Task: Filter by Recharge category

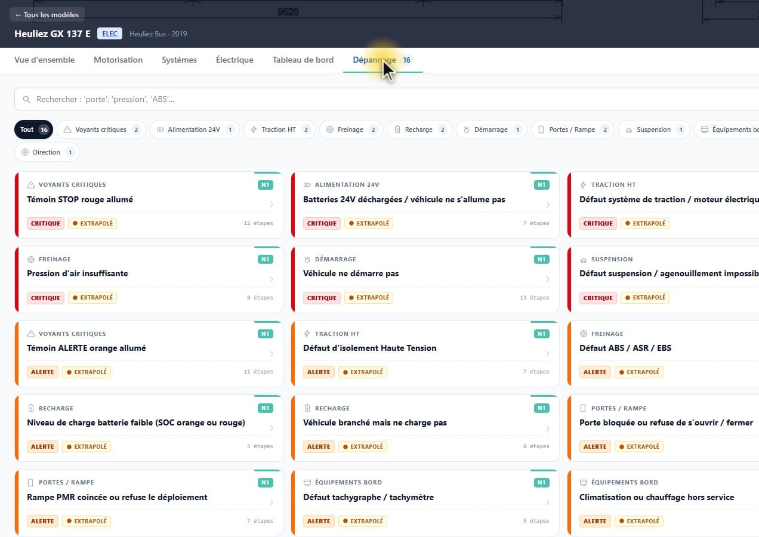Action: (x=419, y=129)
